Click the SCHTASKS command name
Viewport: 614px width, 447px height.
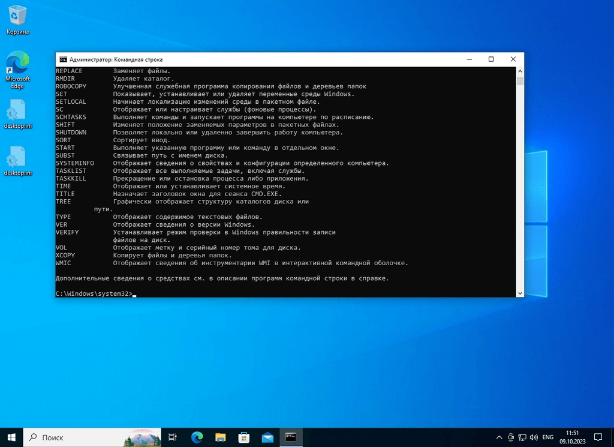pos(71,117)
